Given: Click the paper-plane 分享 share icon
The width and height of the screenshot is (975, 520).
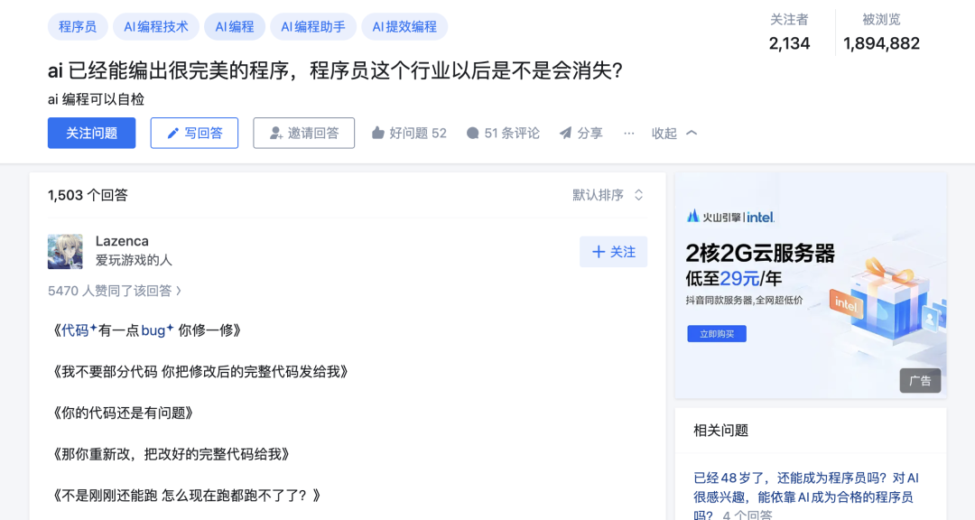Looking at the screenshot, I should tap(565, 133).
